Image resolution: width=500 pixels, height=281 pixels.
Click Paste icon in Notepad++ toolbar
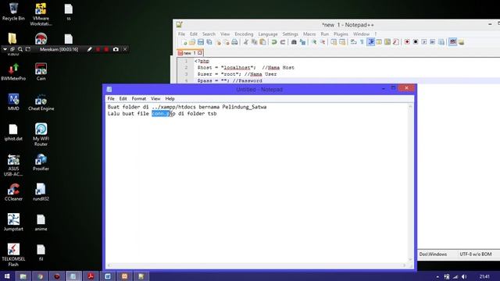(x=262, y=42)
